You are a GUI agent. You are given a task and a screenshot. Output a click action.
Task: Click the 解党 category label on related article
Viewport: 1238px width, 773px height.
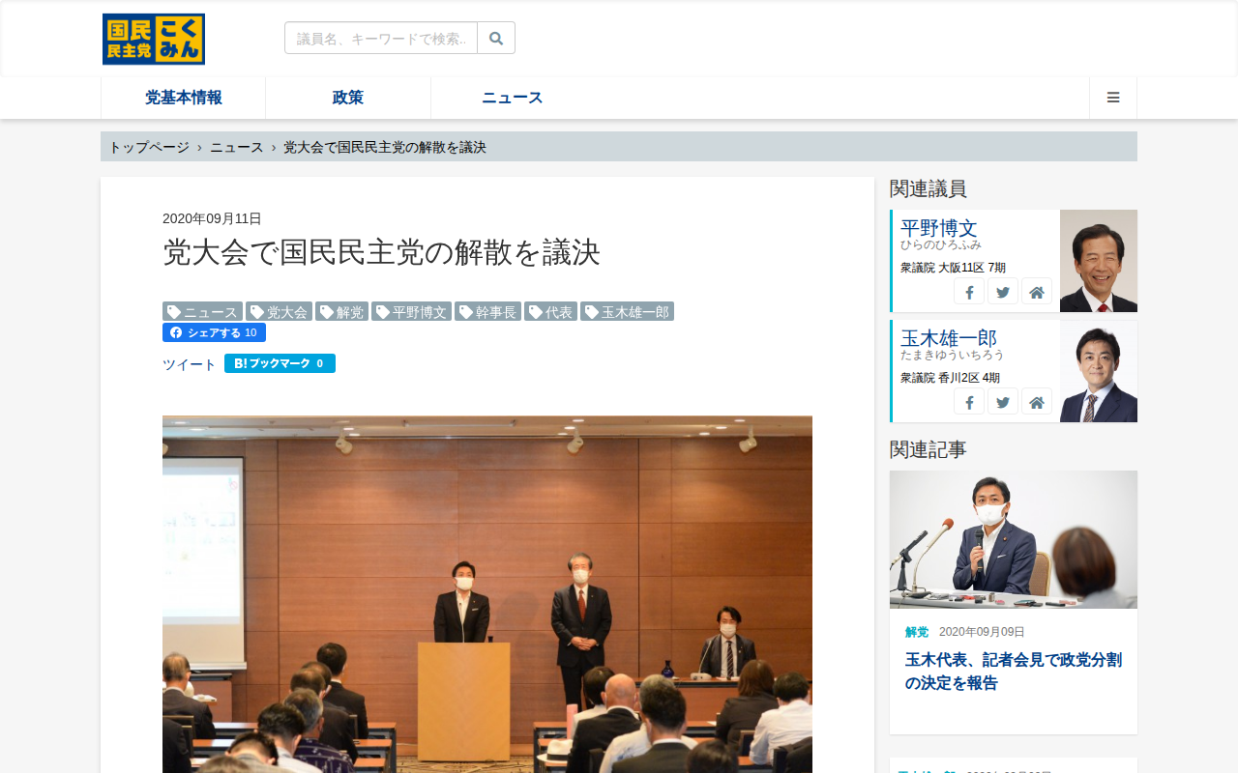click(917, 632)
